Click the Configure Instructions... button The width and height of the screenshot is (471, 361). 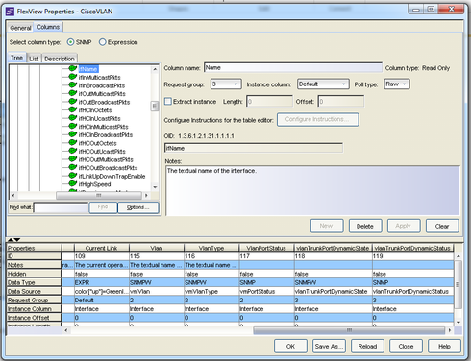[x=317, y=119]
